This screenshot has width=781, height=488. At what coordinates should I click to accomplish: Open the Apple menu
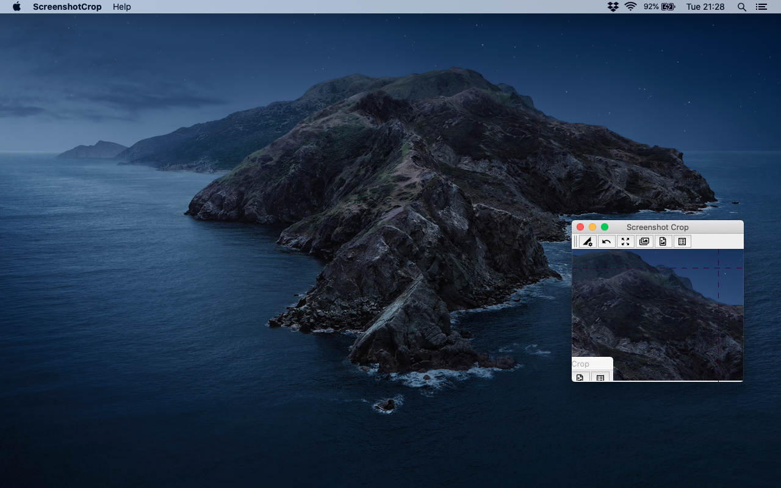pos(16,7)
